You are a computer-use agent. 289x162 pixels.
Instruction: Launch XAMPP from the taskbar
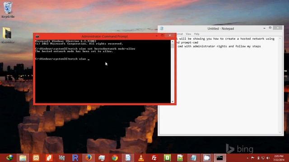pyautogui.click(x=36, y=158)
